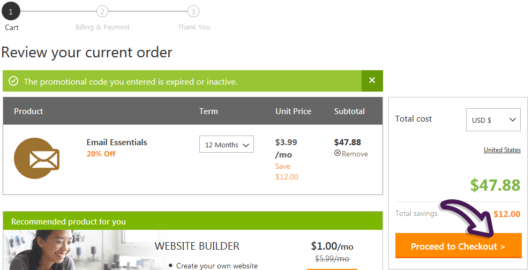The image size is (532, 270).
Task: Click step 1 Cart circle
Action: [x=11, y=12]
